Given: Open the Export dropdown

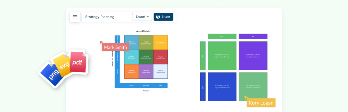Looking at the screenshot, I should 142,17.
